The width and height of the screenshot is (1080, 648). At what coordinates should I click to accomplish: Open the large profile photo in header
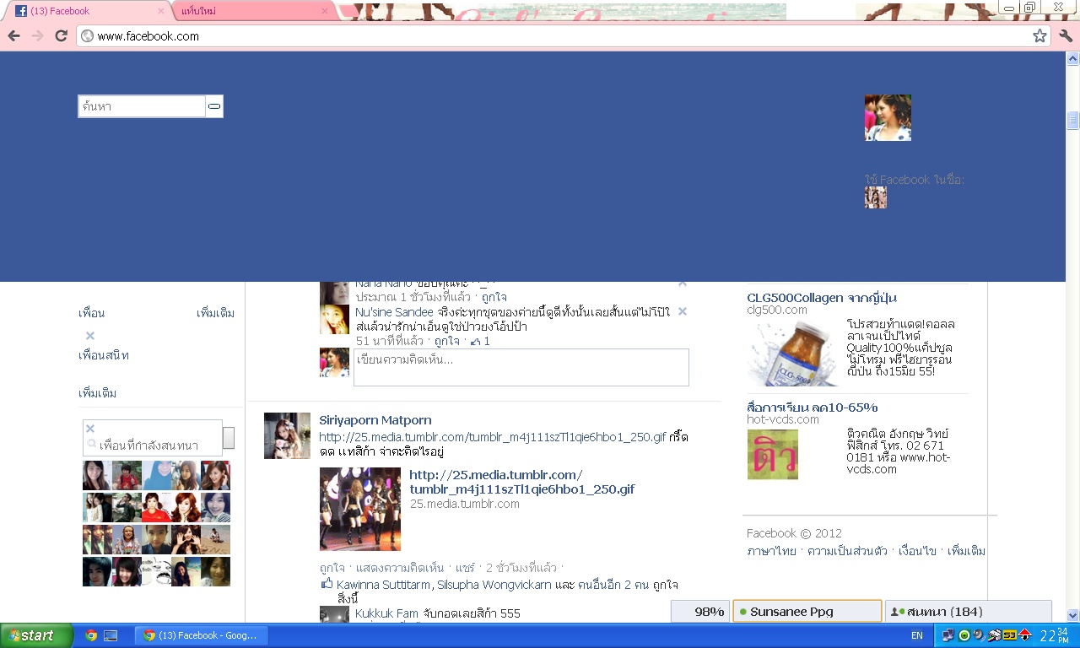coord(888,117)
